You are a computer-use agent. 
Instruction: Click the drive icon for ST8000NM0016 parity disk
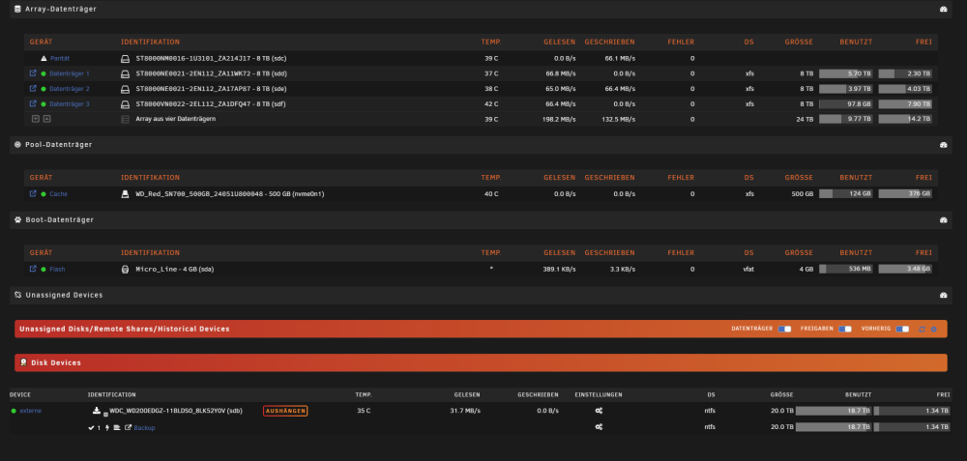pyautogui.click(x=125, y=59)
